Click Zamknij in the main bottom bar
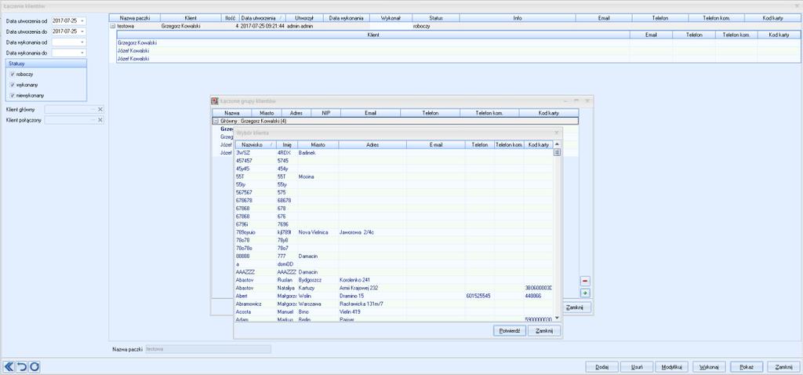 pyautogui.click(x=783, y=367)
